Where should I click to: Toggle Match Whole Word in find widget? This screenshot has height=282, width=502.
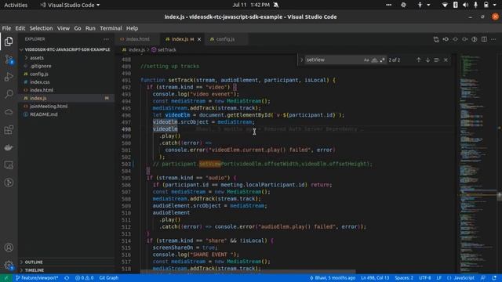374,60
